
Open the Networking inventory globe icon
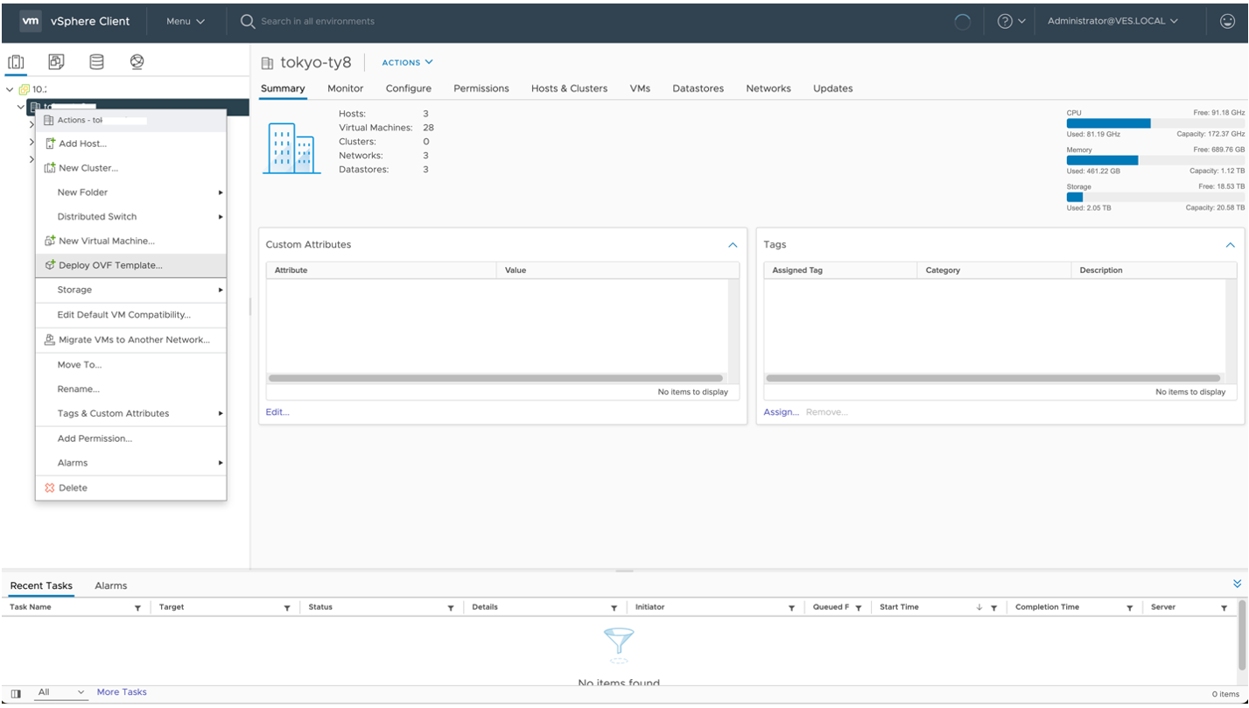[x=137, y=61]
